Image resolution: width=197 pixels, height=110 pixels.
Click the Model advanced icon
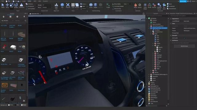(150, 5)
